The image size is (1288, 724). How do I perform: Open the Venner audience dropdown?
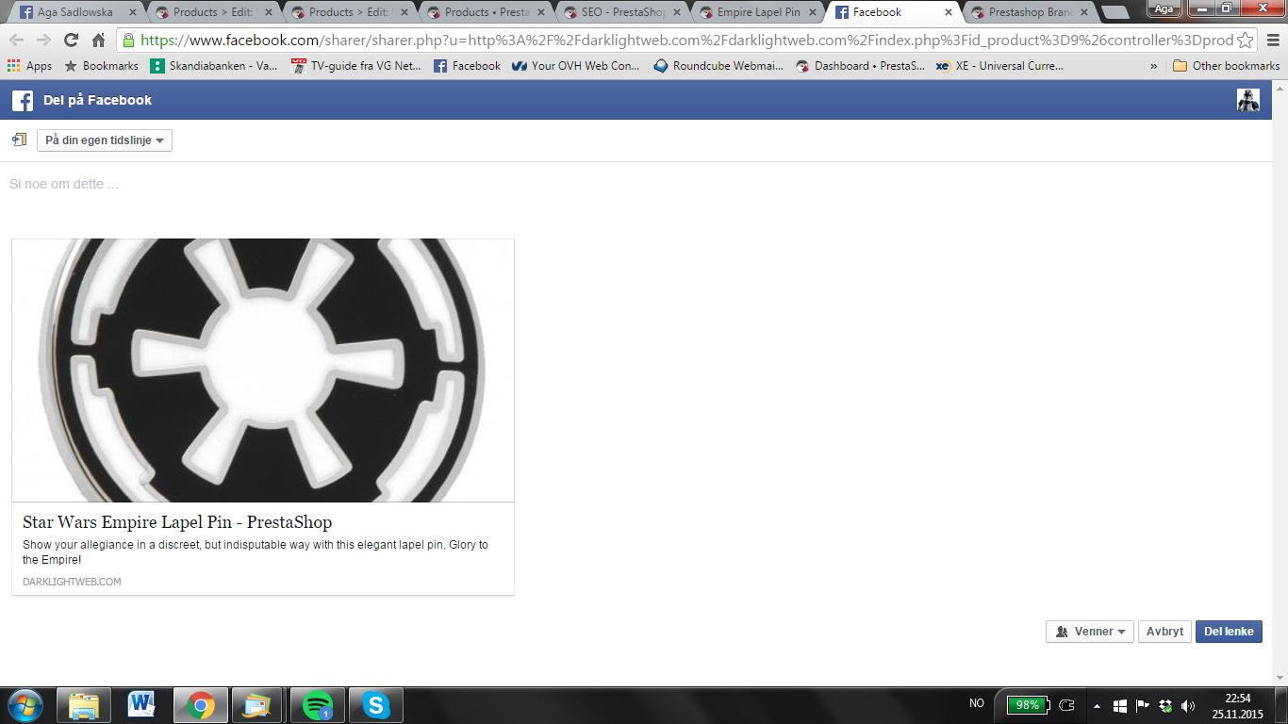tap(1090, 632)
